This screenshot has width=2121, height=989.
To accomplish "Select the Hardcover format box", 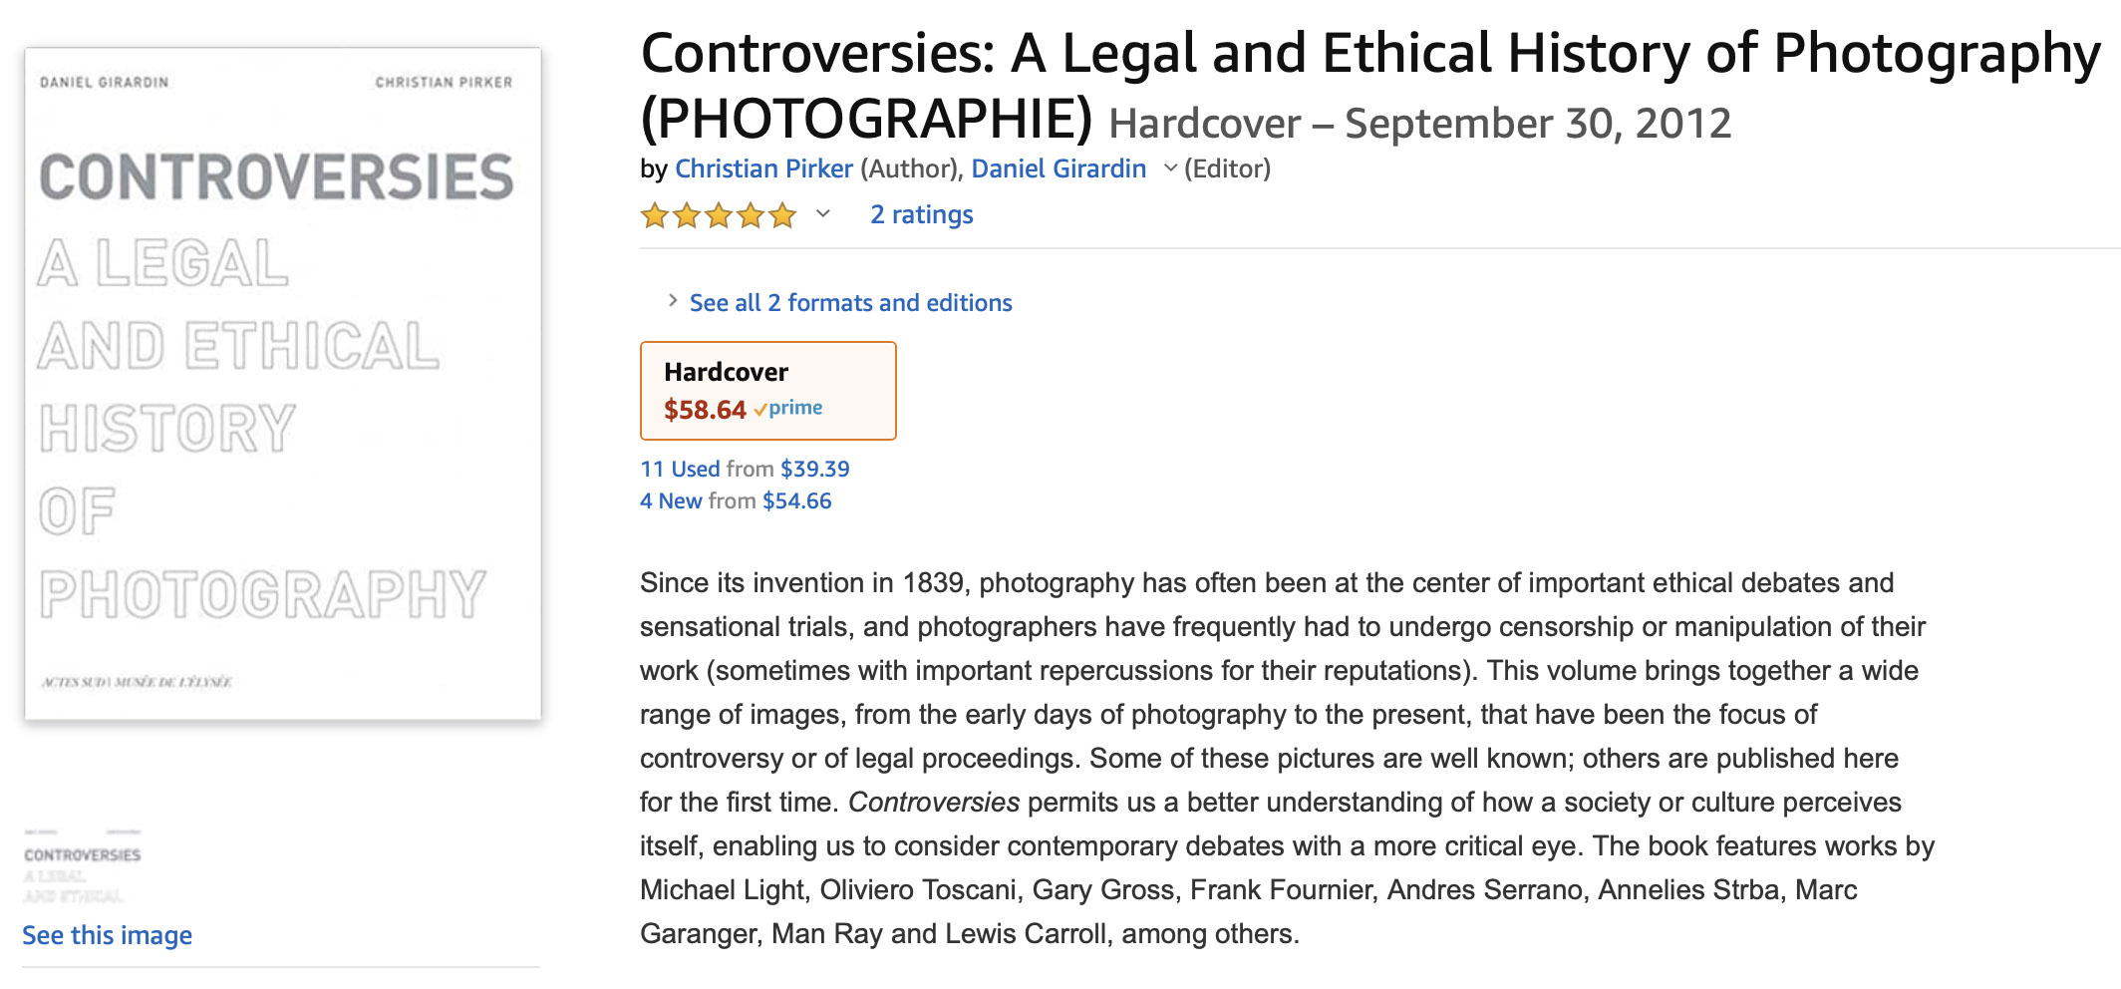I will 767,390.
